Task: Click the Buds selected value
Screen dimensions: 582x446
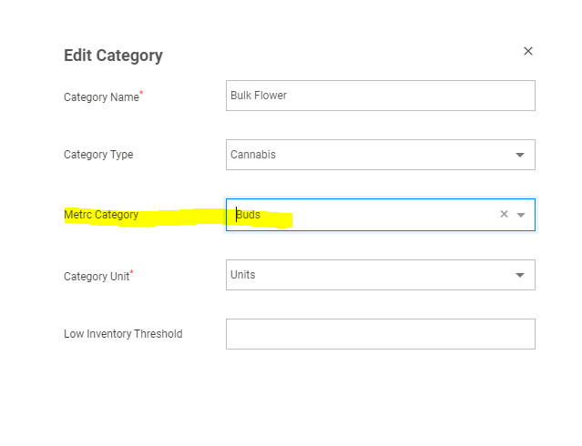Action: click(x=248, y=215)
